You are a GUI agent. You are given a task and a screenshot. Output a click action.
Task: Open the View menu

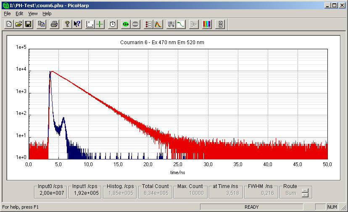click(x=33, y=13)
